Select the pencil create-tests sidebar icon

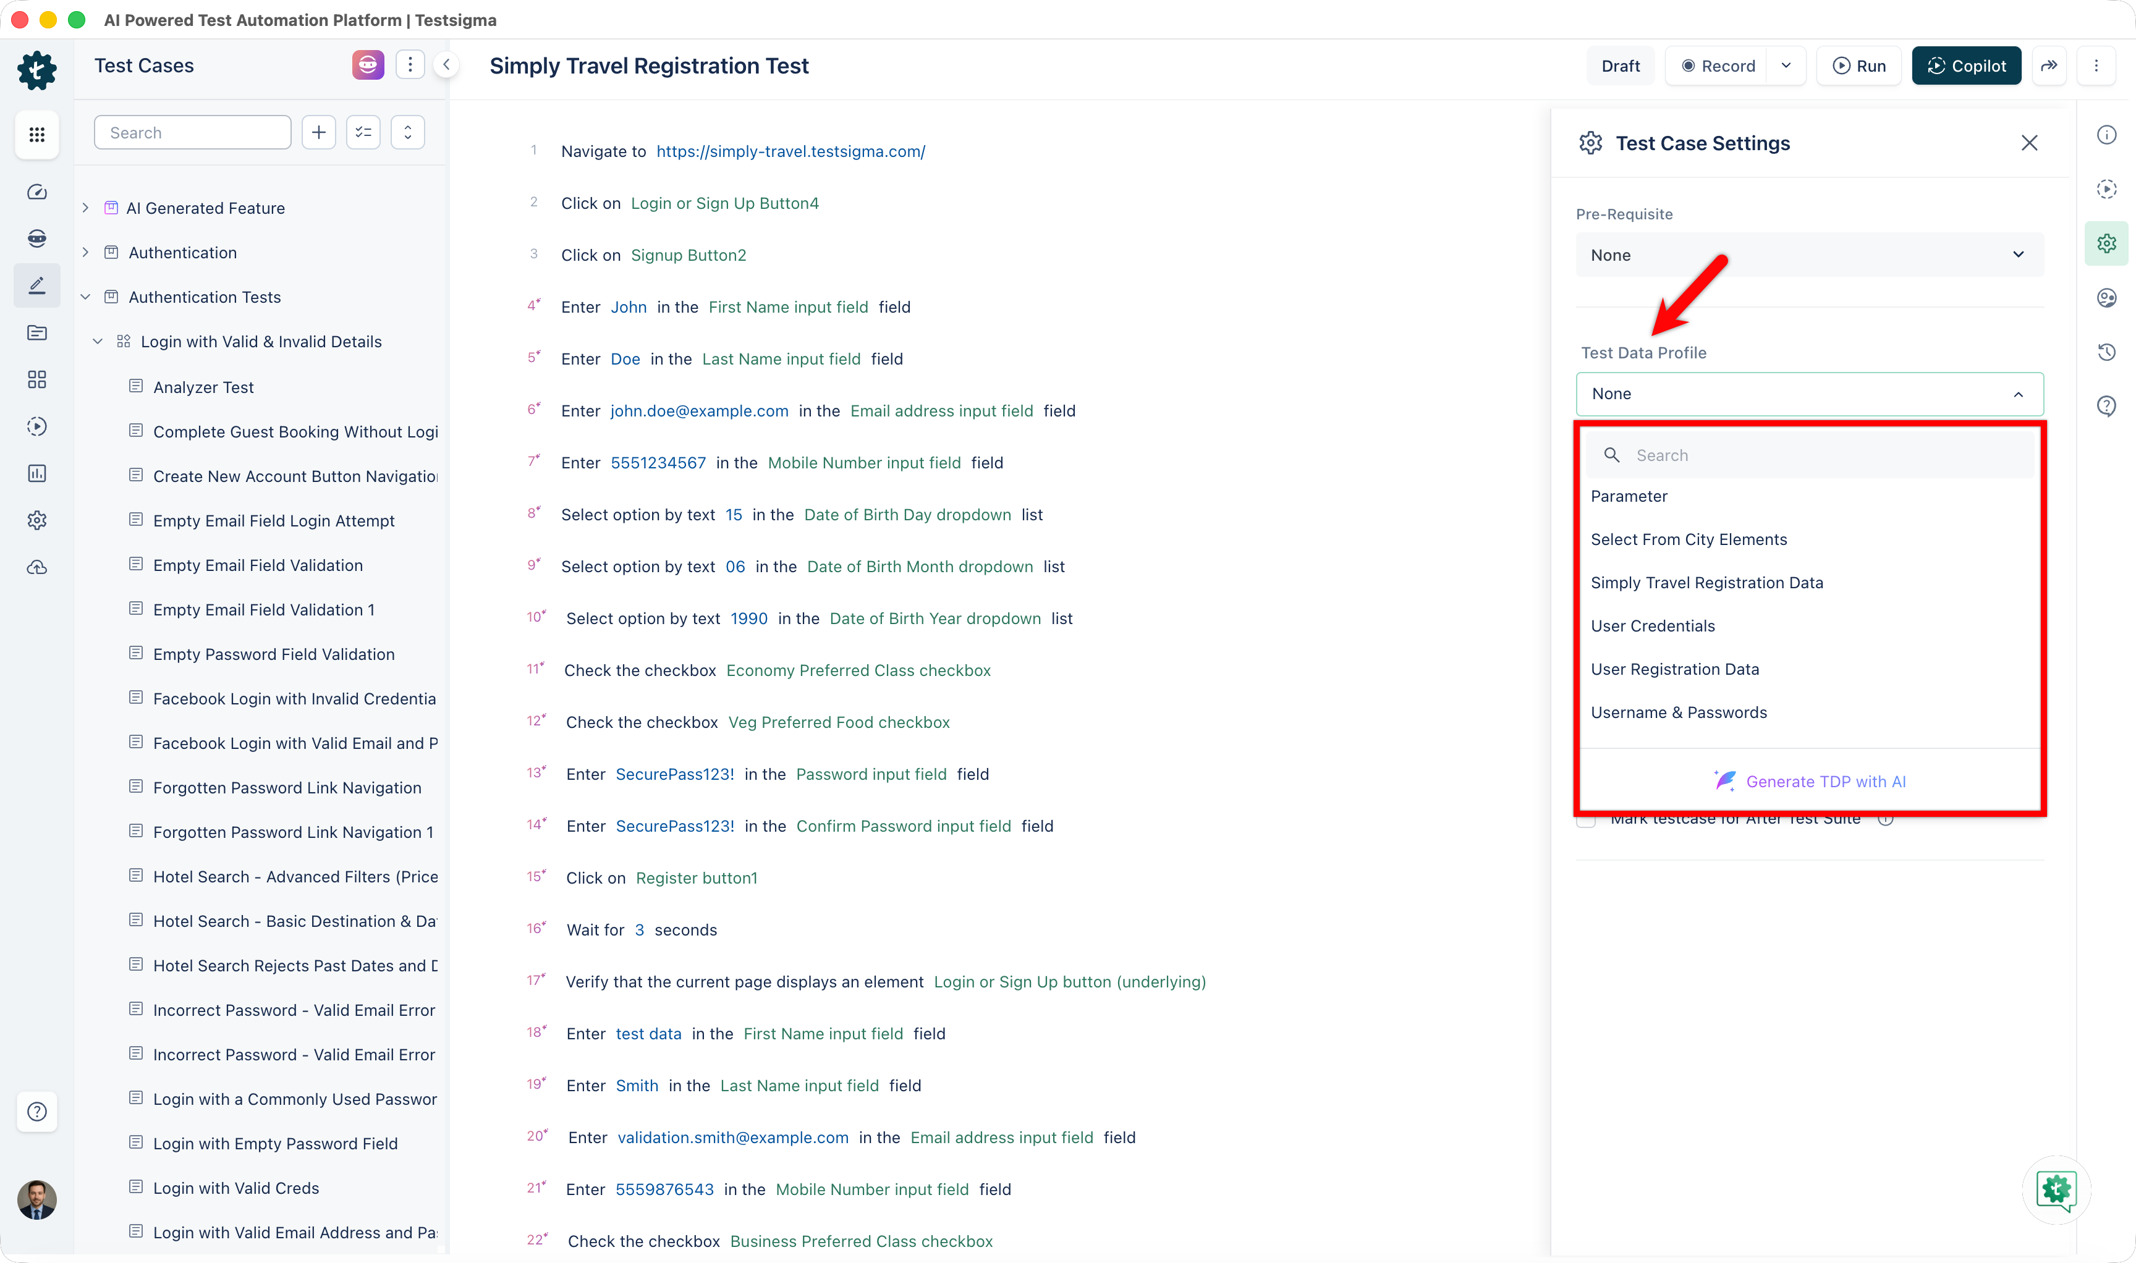[x=36, y=285]
